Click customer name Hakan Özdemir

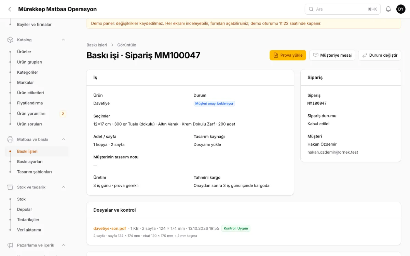point(323,144)
